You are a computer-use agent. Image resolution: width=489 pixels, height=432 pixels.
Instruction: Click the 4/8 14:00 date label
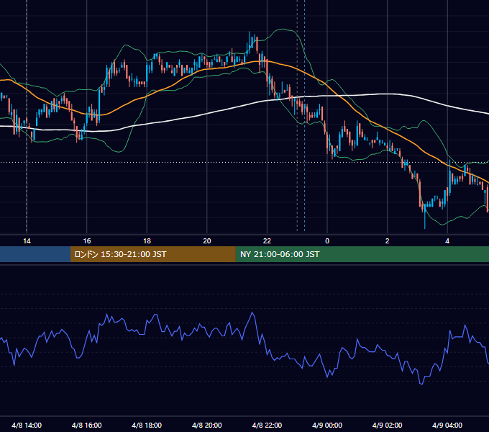click(27, 426)
